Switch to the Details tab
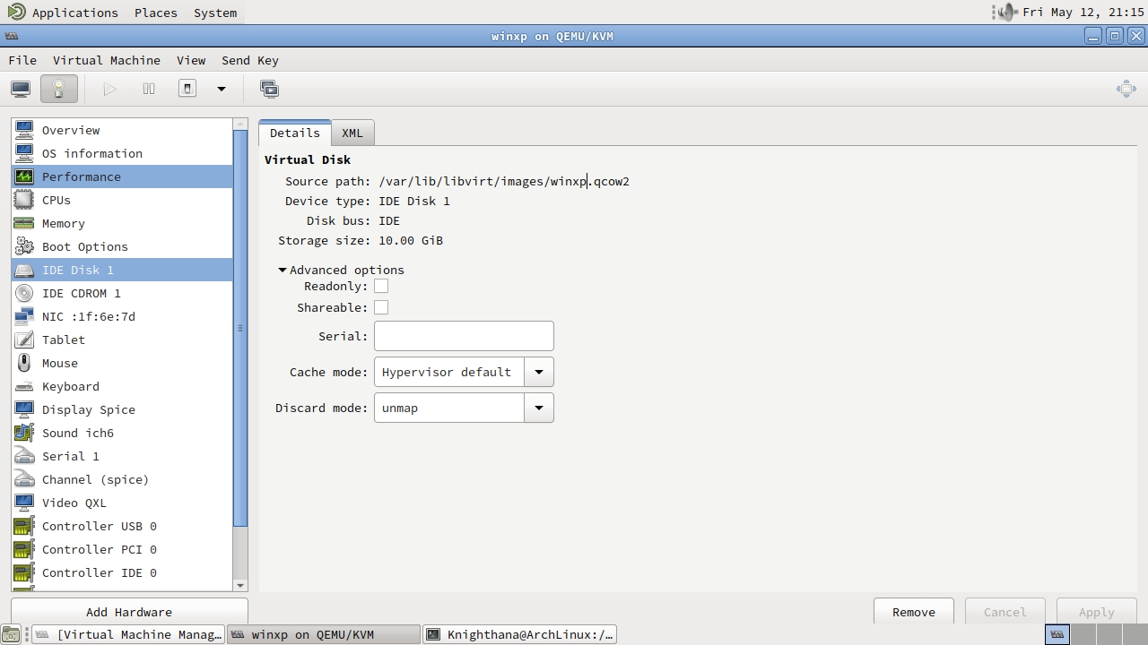This screenshot has height=645, width=1148. 295,133
